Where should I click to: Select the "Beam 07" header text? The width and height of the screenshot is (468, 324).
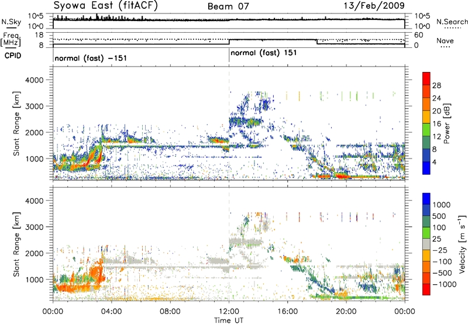tap(228, 6)
